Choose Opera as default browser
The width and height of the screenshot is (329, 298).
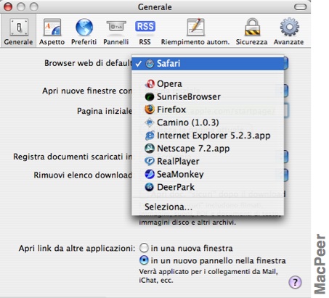click(x=208, y=84)
